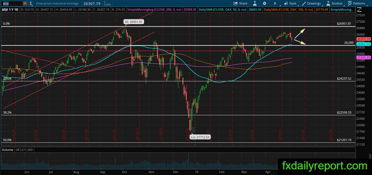Open the Patterns menu
Viewport: 372px width, 175px height.
pos(357,3)
